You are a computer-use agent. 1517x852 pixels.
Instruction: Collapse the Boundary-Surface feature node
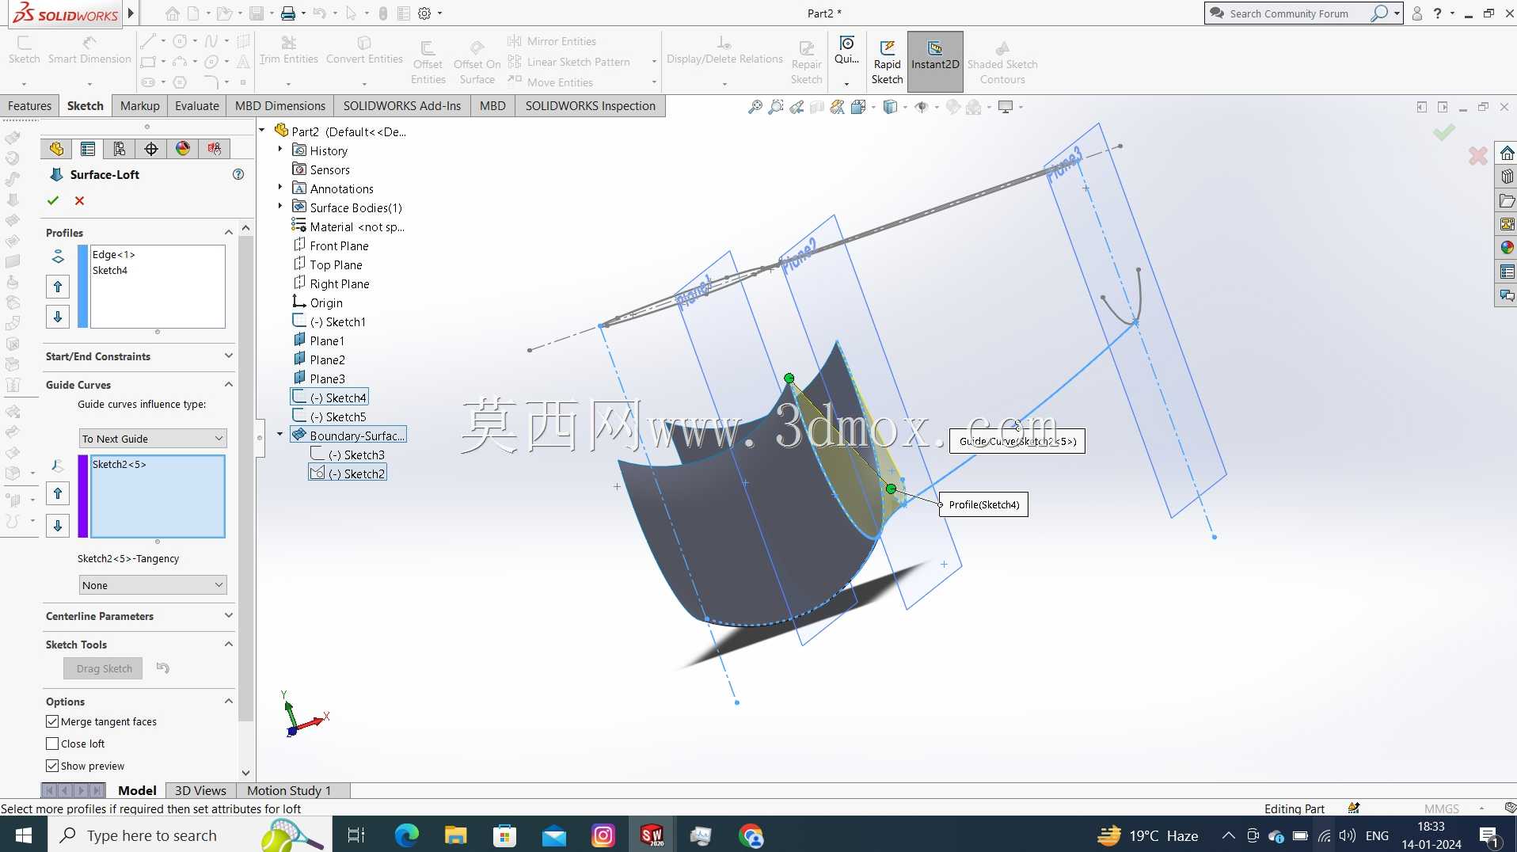pos(279,435)
